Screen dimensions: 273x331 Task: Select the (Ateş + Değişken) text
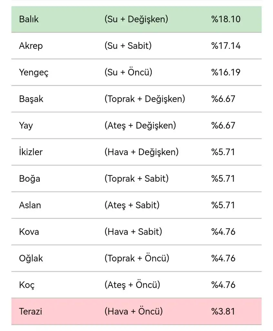pos(140,125)
